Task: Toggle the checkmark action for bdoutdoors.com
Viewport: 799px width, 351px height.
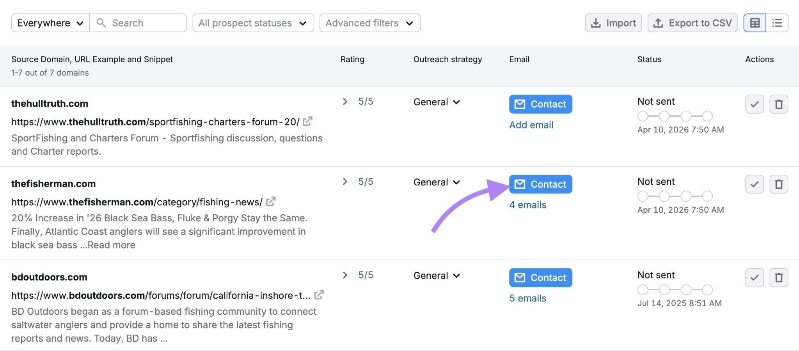Action: pos(754,277)
